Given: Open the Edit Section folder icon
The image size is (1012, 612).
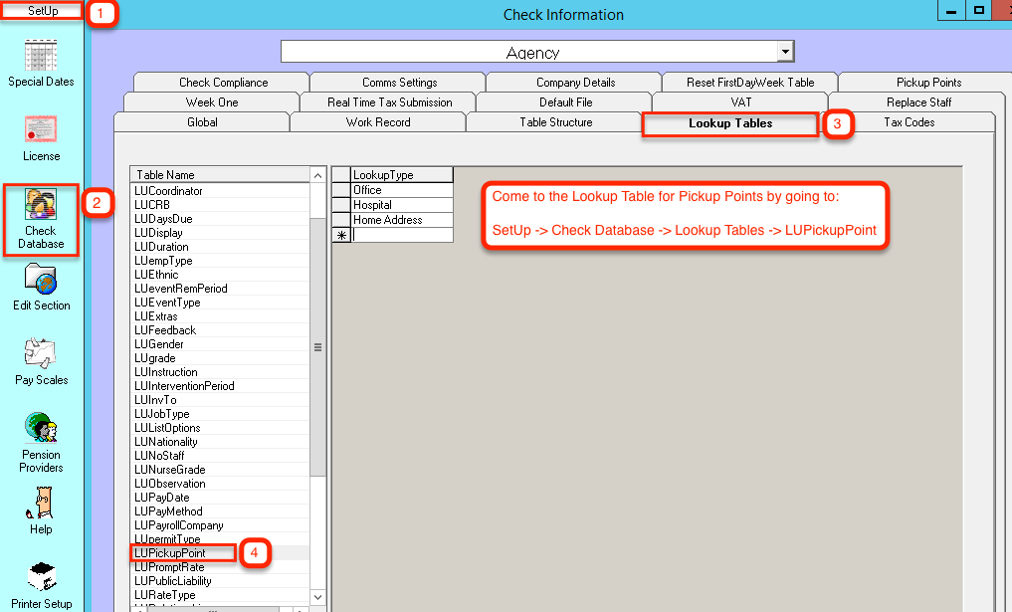Looking at the screenshot, I should [41, 280].
